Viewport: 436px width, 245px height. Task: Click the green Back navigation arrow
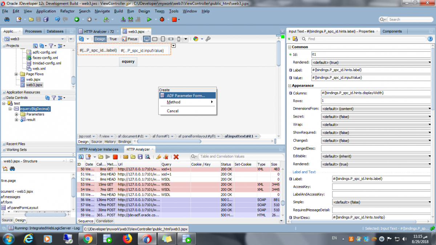[77, 19]
